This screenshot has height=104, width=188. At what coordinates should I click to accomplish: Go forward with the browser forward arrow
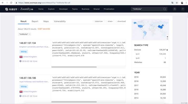tap(7, 3)
